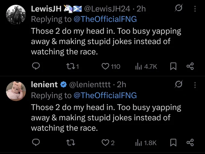Like LewisJH's tweet with 110 likes
This screenshot has width=205, height=154.
tap(111, 66)
